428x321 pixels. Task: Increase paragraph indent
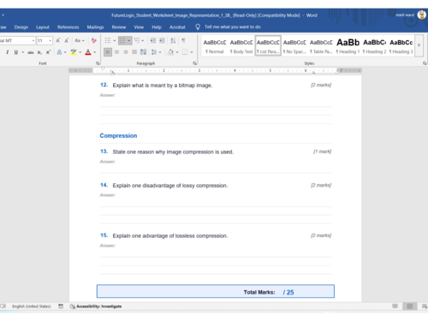point(162,40)
